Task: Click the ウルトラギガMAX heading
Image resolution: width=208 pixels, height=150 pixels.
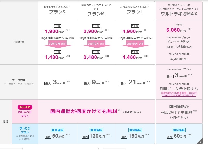Action: coord(179,14)
